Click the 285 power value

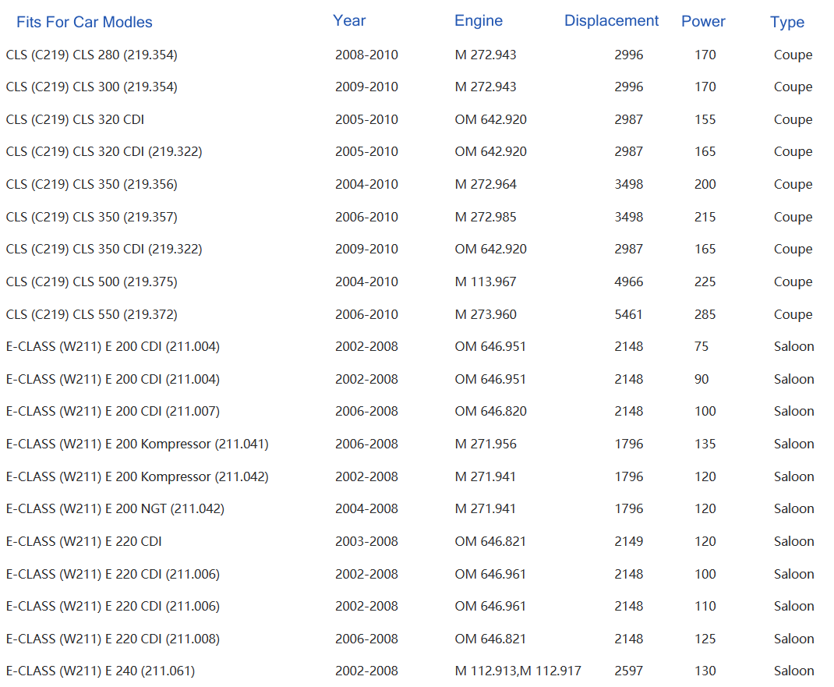[x=705, y=314]
